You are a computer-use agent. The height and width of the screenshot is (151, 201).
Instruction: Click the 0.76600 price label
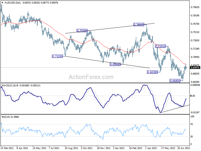click(x=139, y=25)
